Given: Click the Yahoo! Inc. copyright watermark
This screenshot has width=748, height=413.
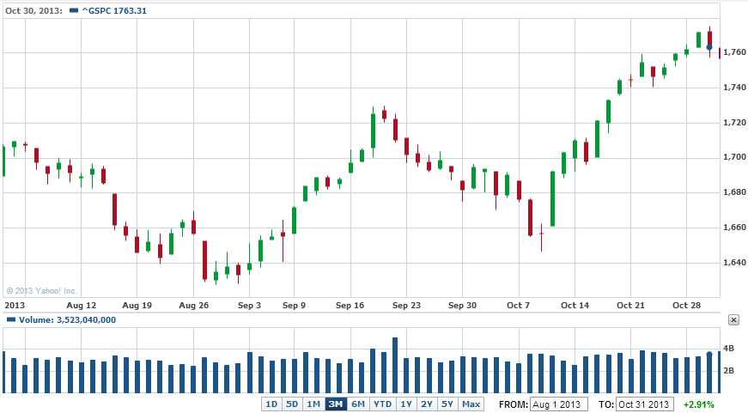Looking at the screenshot, I should pyautogui.click(x=41, y=291).
